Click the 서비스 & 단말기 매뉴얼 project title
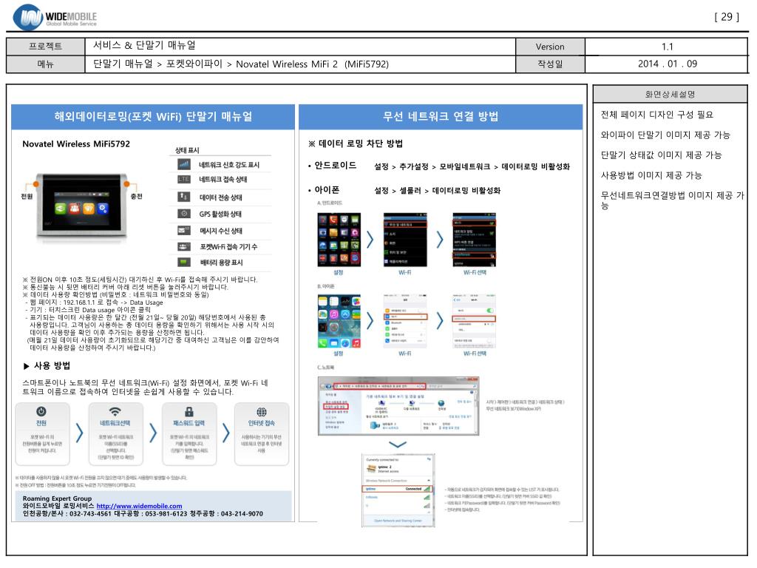Viewport: 757px width, 568px height. (144, 45)
